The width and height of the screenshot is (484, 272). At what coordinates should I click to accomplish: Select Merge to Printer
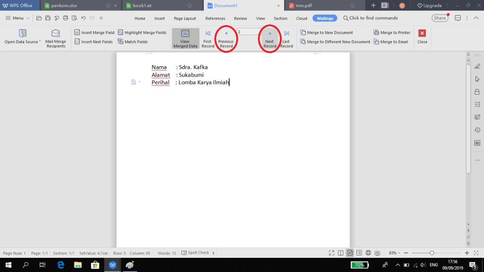(x=392, y=33)
